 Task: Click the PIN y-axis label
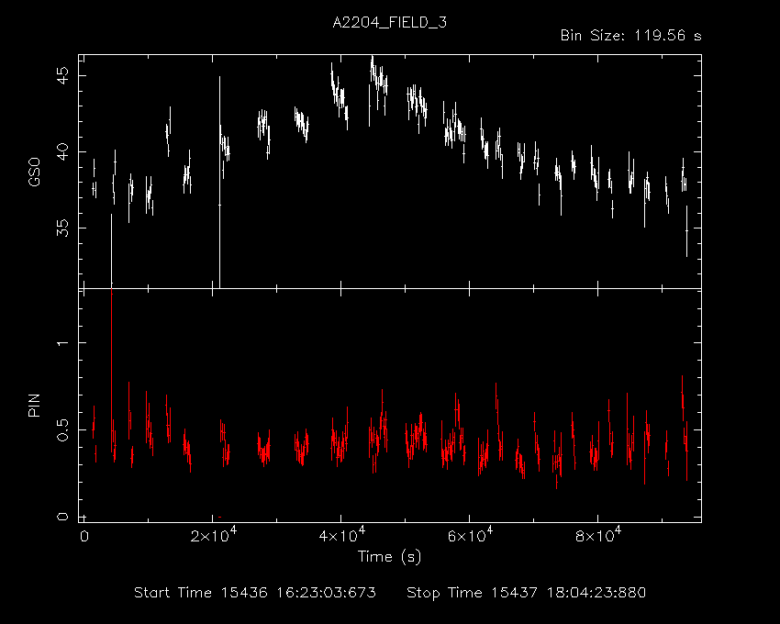(x=34, y=405)
